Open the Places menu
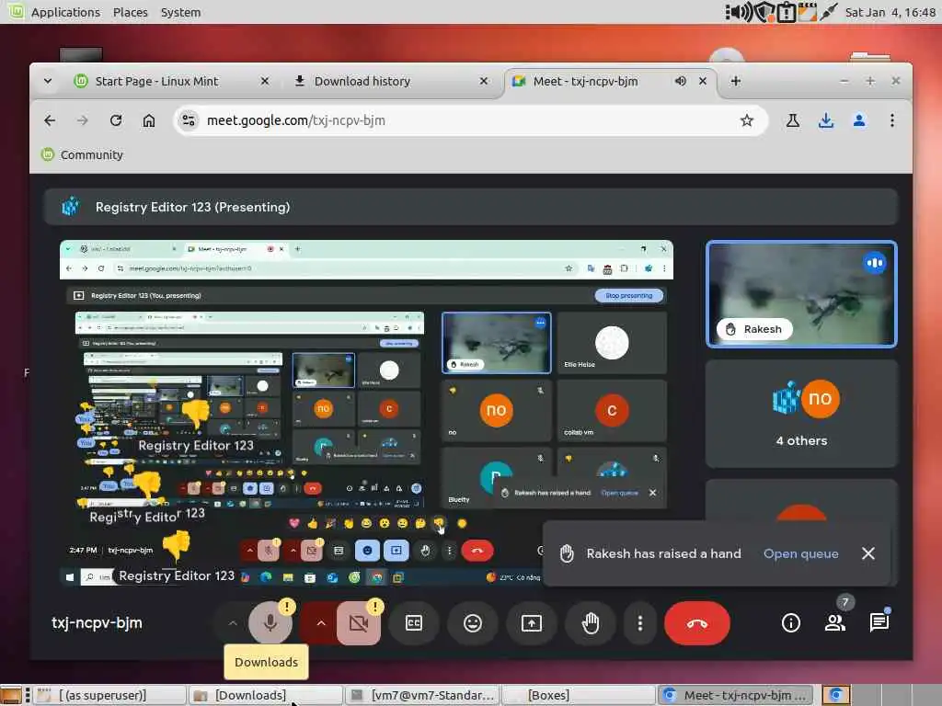 coord(131,12)
